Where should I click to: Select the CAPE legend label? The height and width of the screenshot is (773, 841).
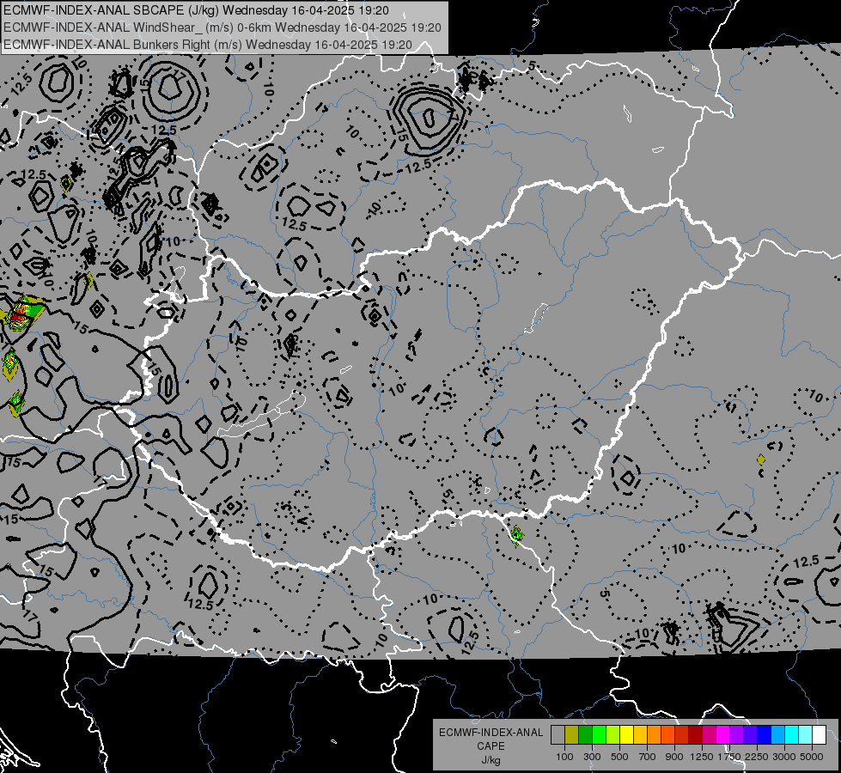(x=491, y=746)
